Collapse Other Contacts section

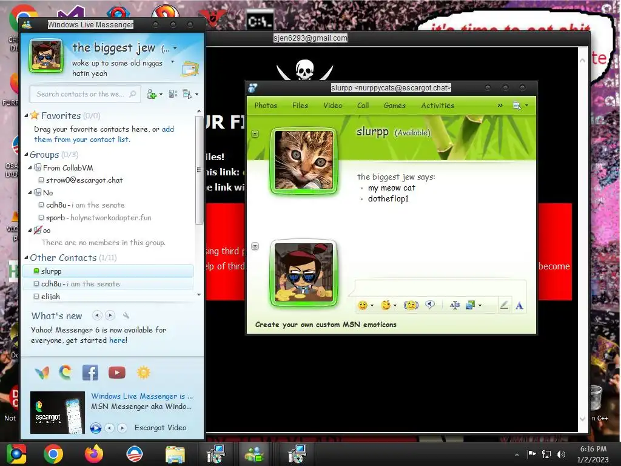pos(26,257)
